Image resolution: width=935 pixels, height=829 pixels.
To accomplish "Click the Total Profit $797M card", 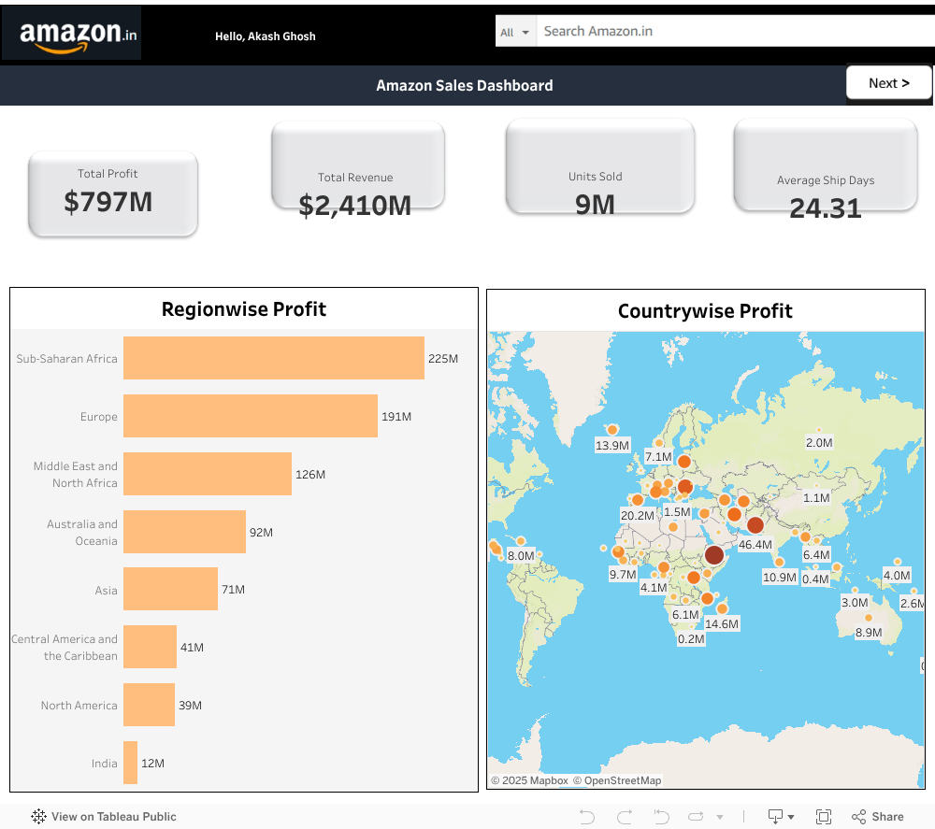I will (x=113, y=193).
